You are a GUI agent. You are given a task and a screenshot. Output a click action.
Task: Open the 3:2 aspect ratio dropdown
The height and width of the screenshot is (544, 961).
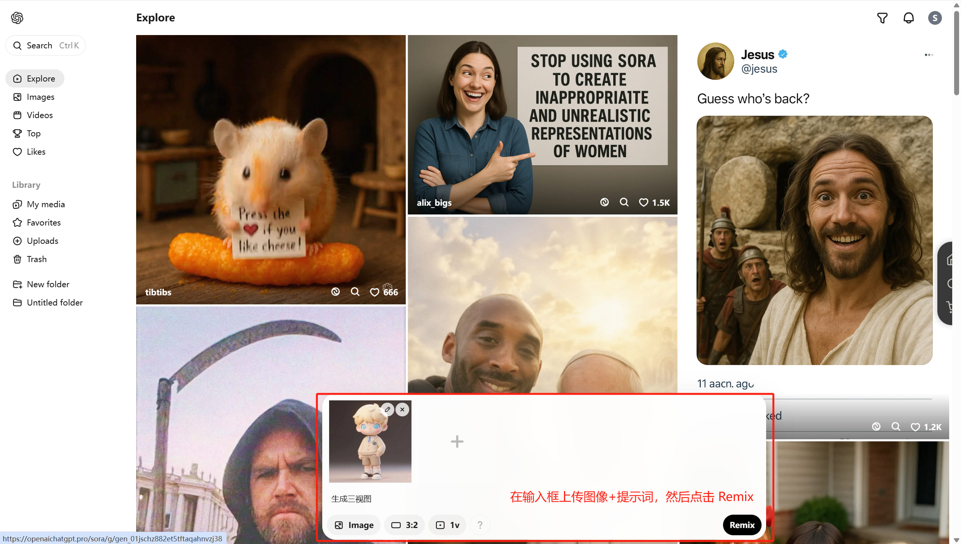(404, 525)
